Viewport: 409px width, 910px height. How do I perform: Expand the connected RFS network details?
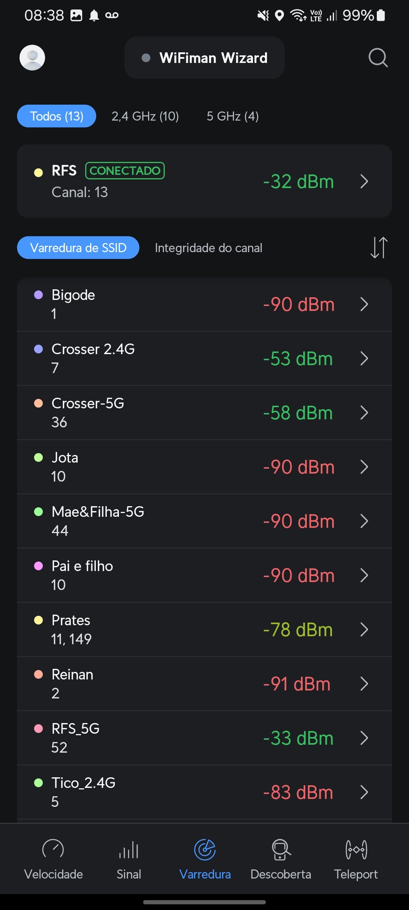(364, 181)
